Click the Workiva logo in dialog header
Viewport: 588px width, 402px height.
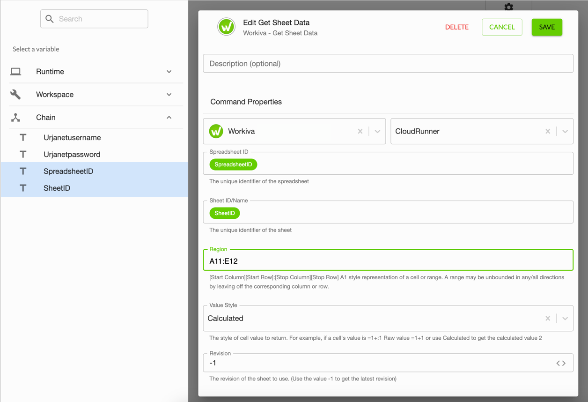[x=226, y=27]
